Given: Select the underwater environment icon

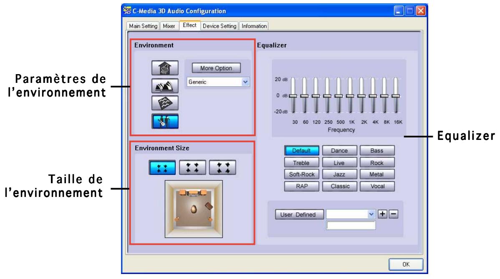Looking at the screenshot, I should 165,103.
